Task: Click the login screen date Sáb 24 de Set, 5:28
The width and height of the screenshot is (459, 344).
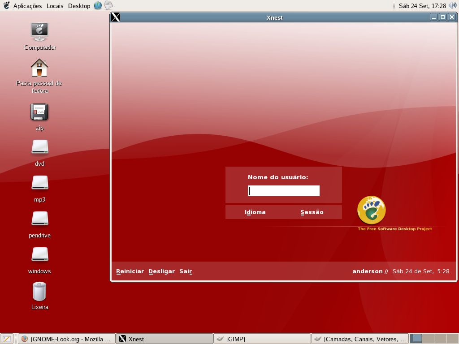Action: click(421, 271)
